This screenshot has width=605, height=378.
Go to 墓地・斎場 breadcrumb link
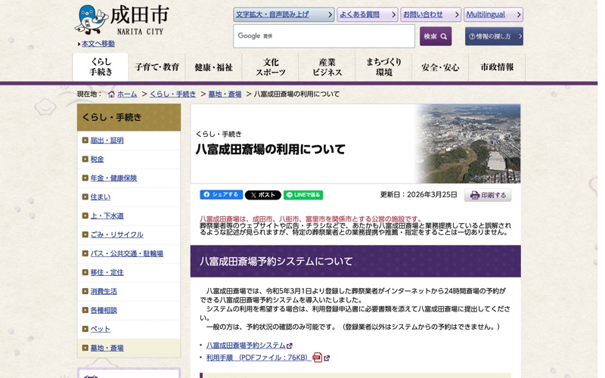pos(225,94)
